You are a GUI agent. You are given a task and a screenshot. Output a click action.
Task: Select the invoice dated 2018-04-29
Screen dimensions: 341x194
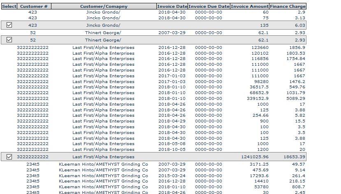tap(172, 121)
